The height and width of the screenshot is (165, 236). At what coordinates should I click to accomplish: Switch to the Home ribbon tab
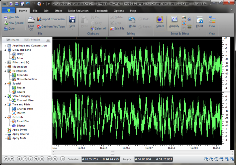click(23, 11)
